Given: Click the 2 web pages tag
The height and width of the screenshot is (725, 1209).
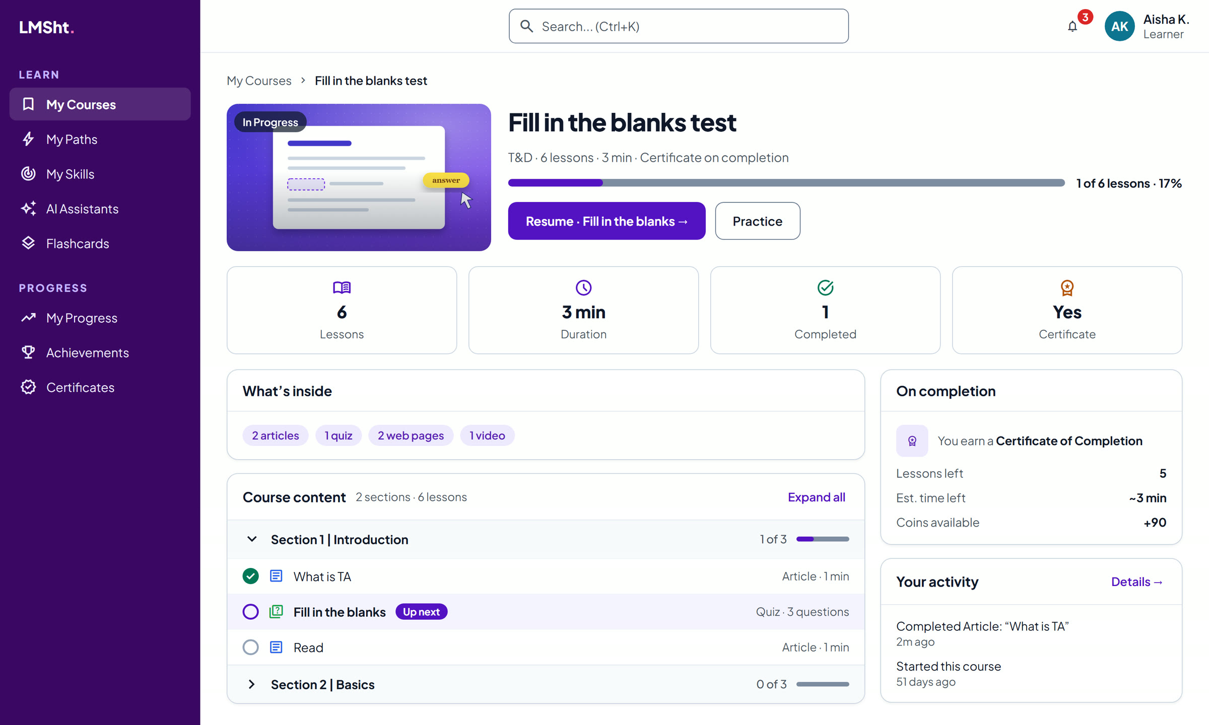Looking at the screenshot, I should 411,436.
